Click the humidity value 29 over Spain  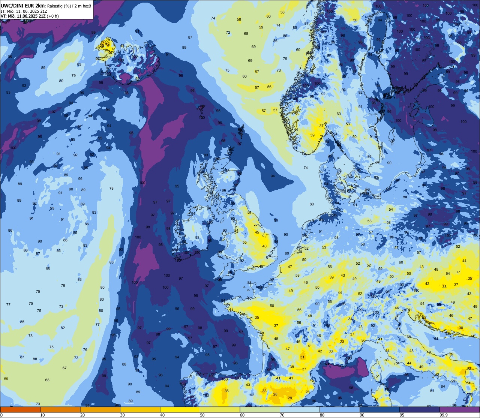tap(290, 398)
